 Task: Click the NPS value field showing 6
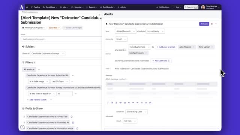point(64,94)
